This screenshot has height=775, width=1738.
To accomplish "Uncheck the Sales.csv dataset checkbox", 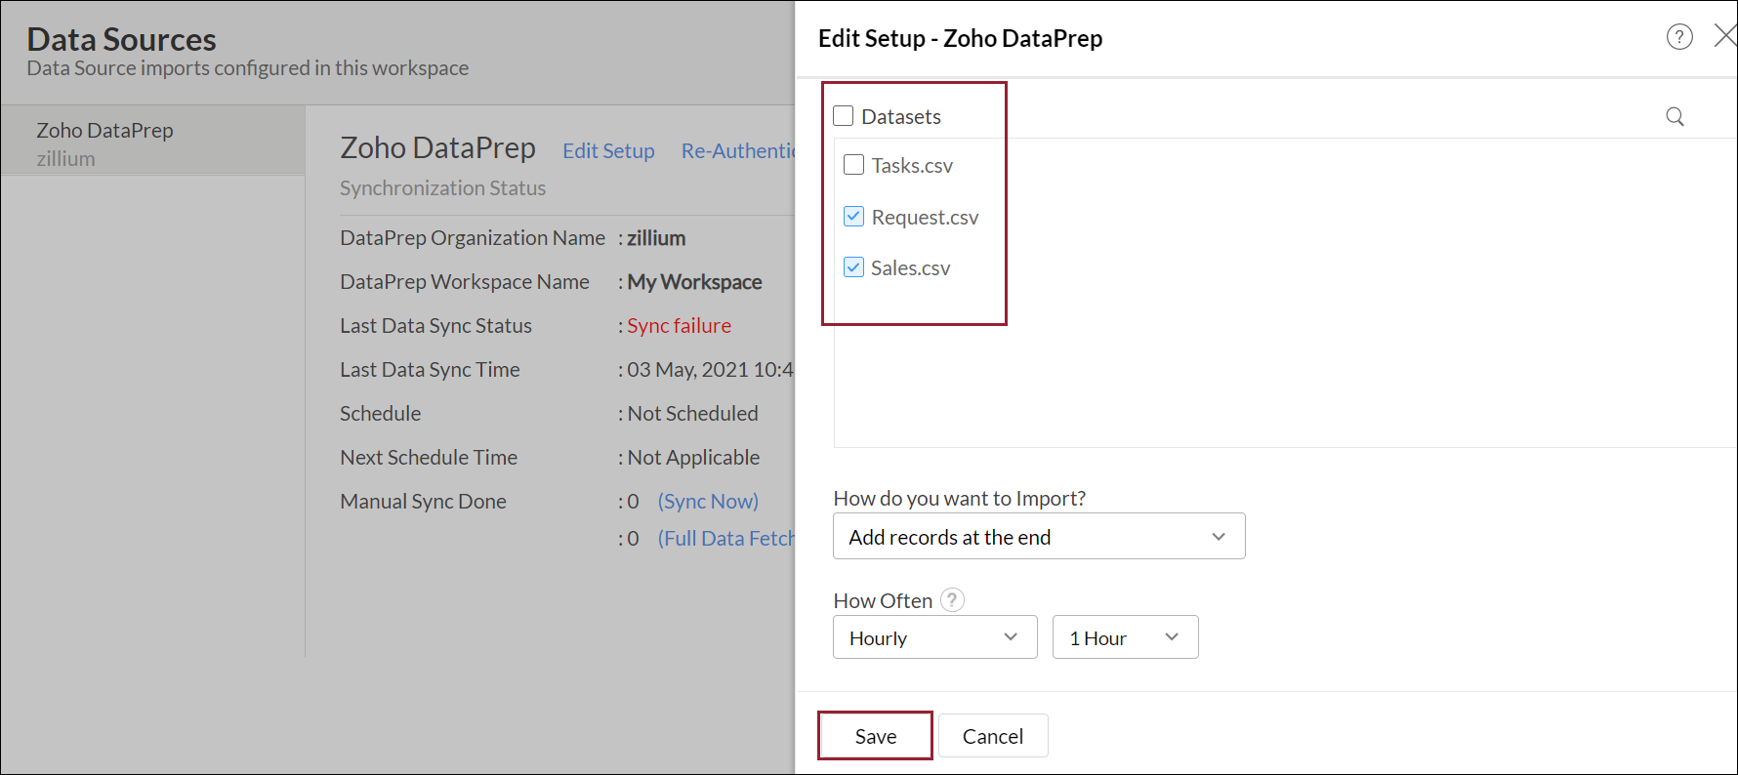I will (854, 267).
